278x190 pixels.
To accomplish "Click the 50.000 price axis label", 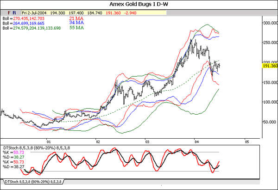I will (270, 122).
